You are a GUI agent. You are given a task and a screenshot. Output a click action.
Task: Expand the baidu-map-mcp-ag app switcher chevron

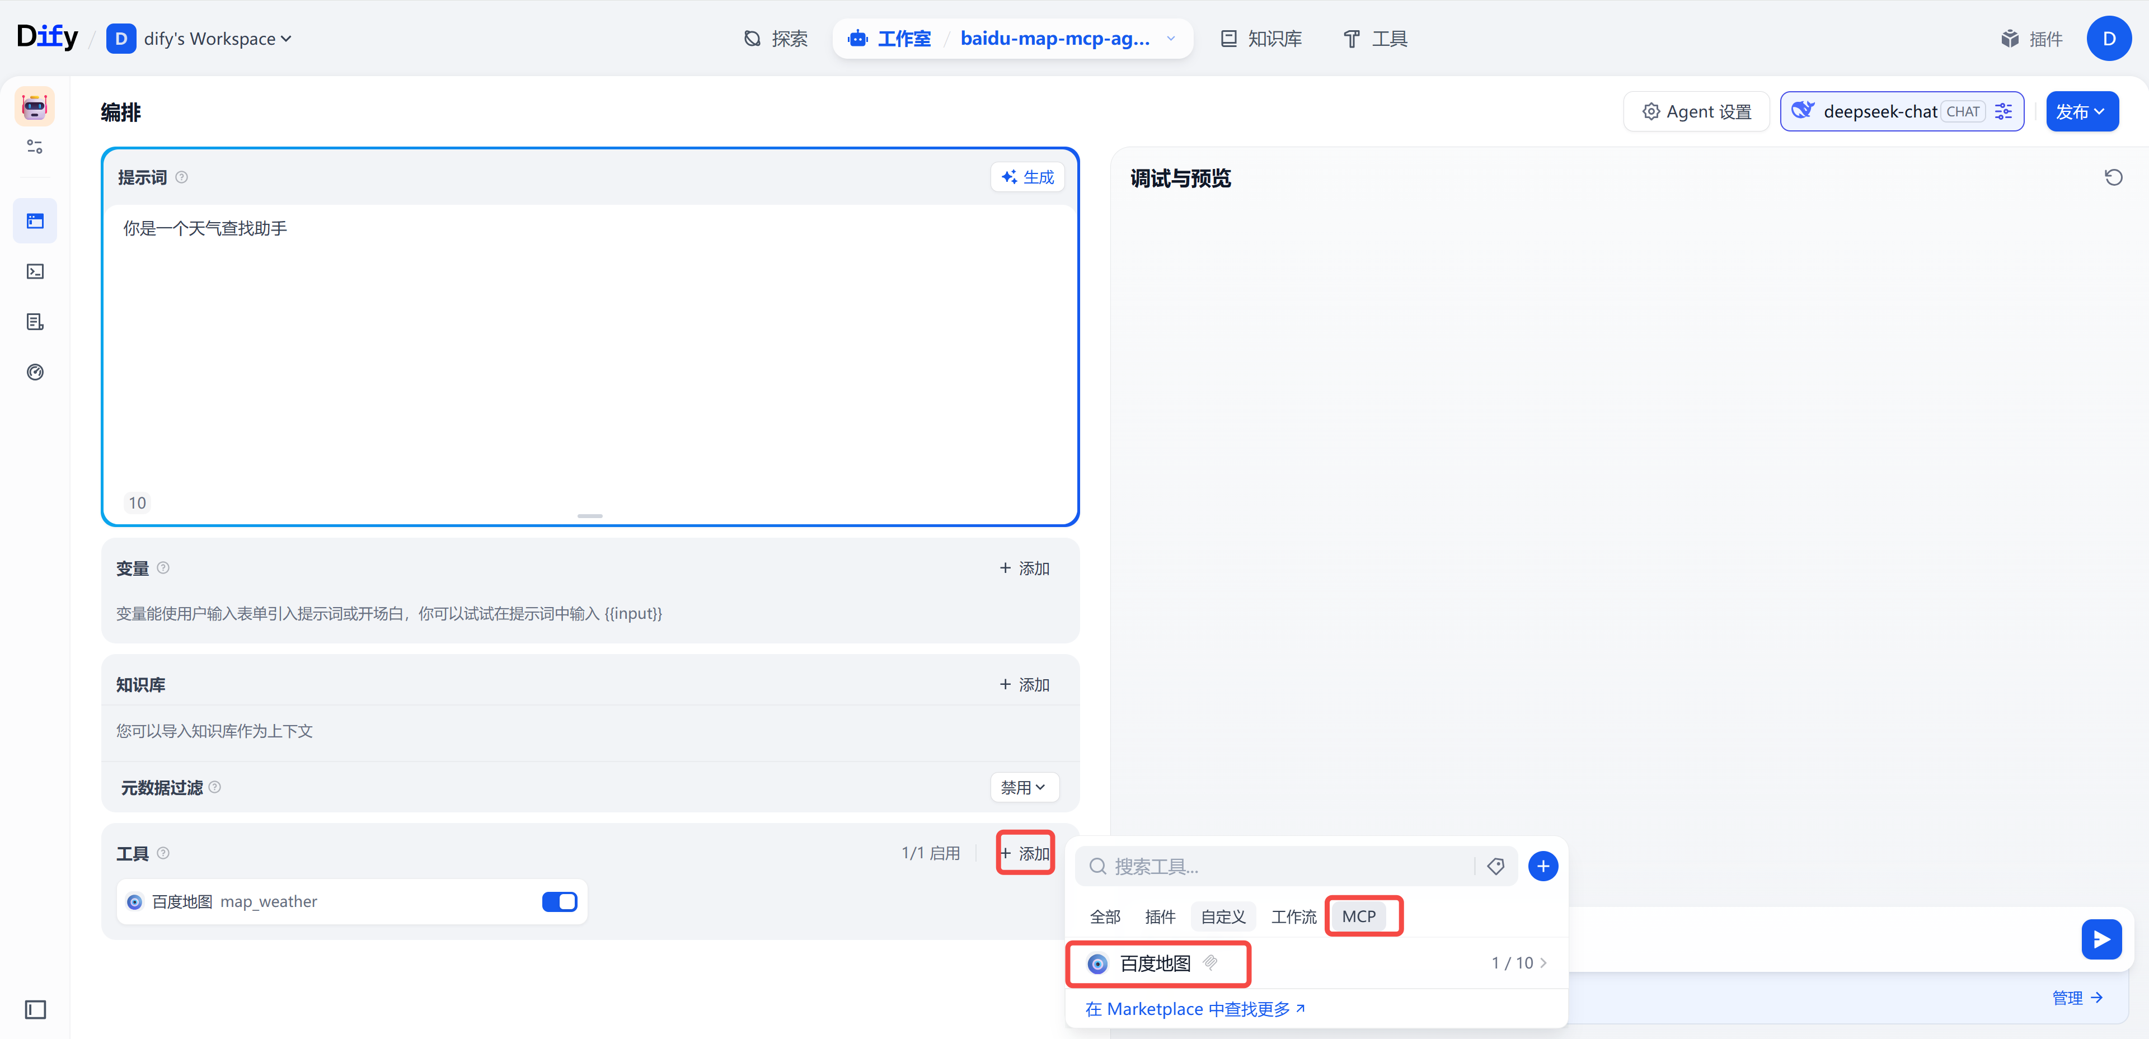1170,39
